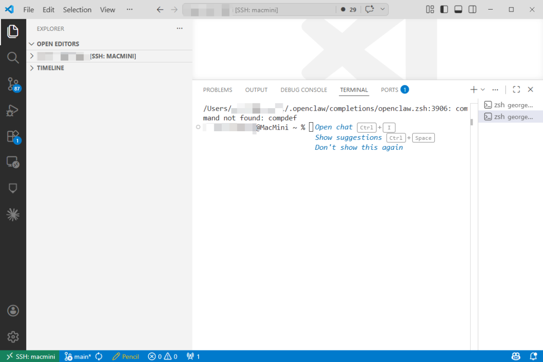Create a new terminal with plus icon
This screenshot has width=543, height=362.
pos(474,89)
